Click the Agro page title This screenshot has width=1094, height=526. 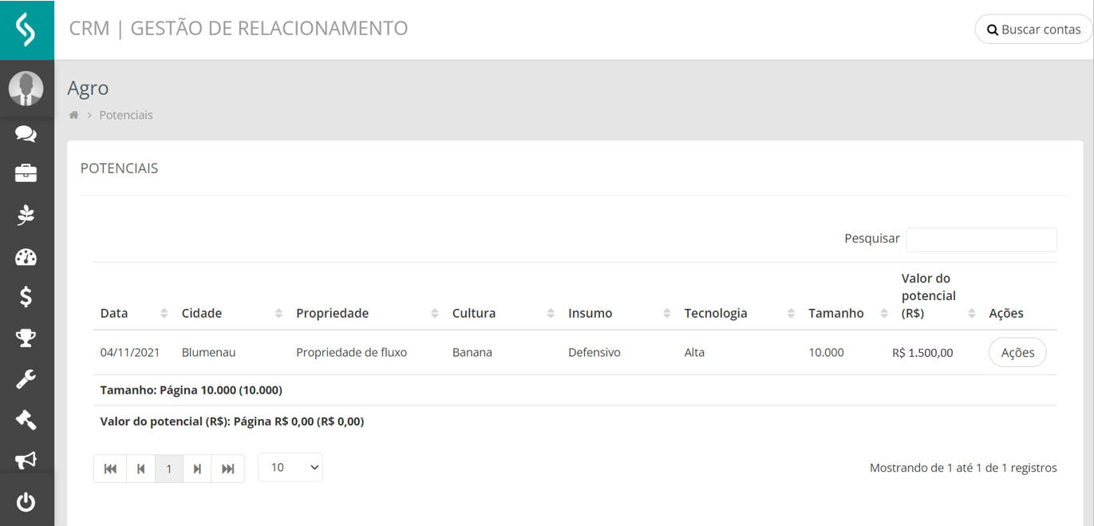[88, 88]
